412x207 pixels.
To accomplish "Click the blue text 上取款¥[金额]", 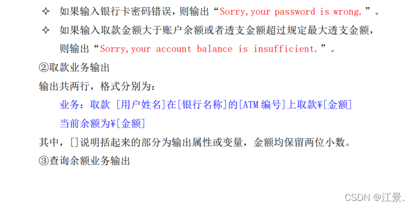I will (x=319, y=105).
